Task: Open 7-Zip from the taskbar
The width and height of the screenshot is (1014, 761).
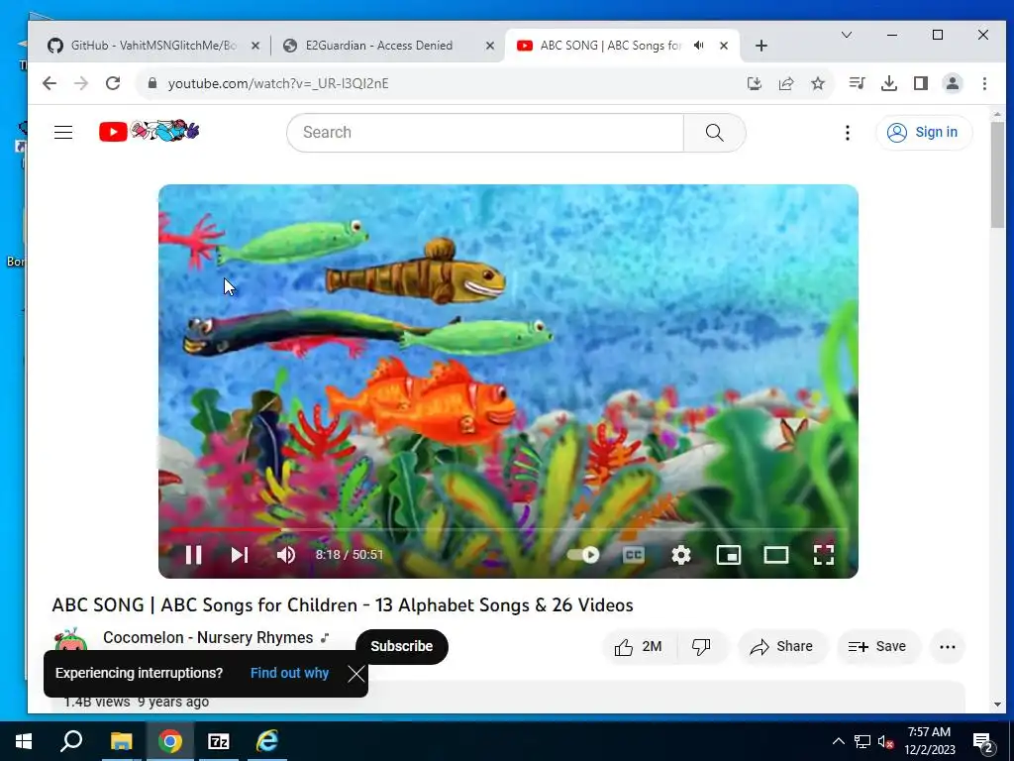Action: tap(219, 741)
